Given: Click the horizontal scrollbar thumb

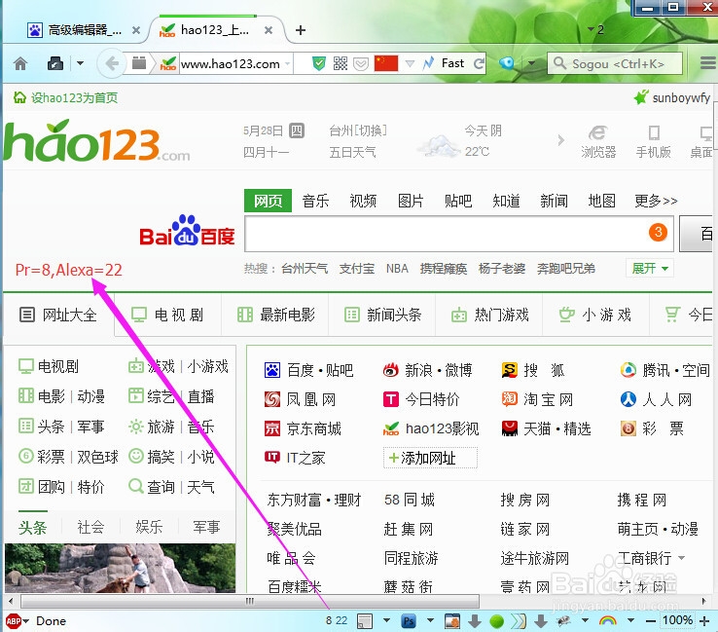Looking at the screenshot, I should pyautogui.click(x=250, y=601).
